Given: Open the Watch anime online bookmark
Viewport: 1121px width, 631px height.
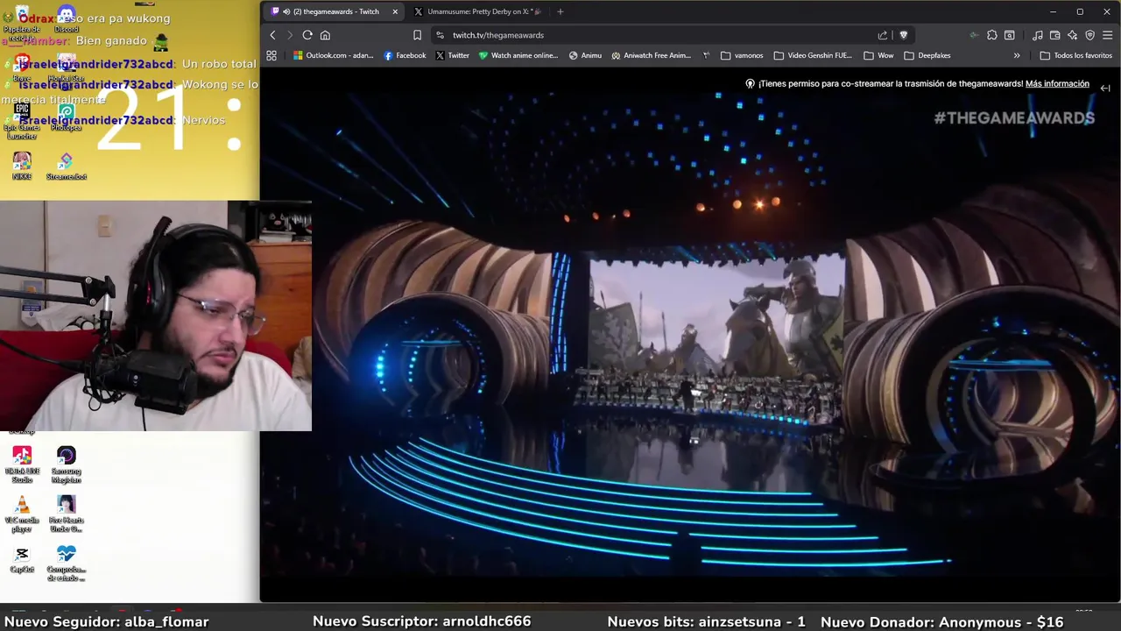Looking at the screenshot, I should coord(518,55).
